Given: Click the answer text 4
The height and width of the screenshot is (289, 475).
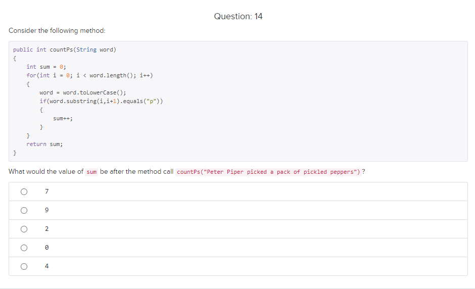Looking at the screenshot, I should (x=46, y=266).
